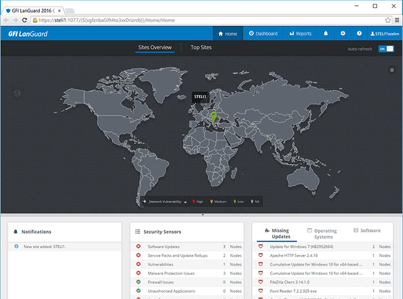Open 'Update for Windows 7 (KB2952664)' entry

322,247
